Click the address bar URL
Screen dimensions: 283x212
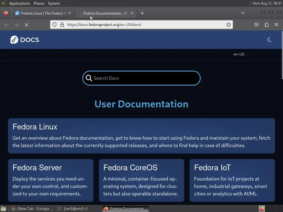(104, 25)
